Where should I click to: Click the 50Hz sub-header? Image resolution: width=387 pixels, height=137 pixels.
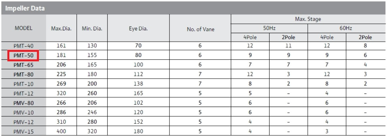point(269,28)
